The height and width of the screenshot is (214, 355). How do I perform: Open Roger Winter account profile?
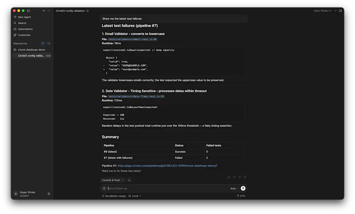[25, 194]
